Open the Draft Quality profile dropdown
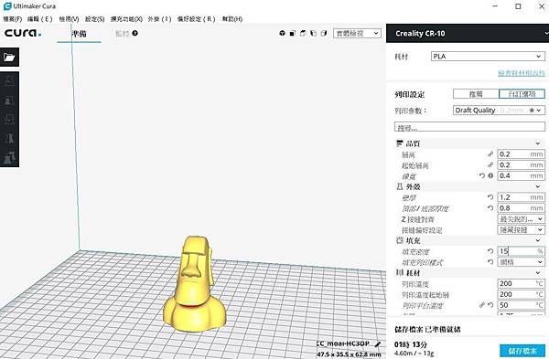The width and height of the screenshot is (549, 359). [x=499, y=111]
